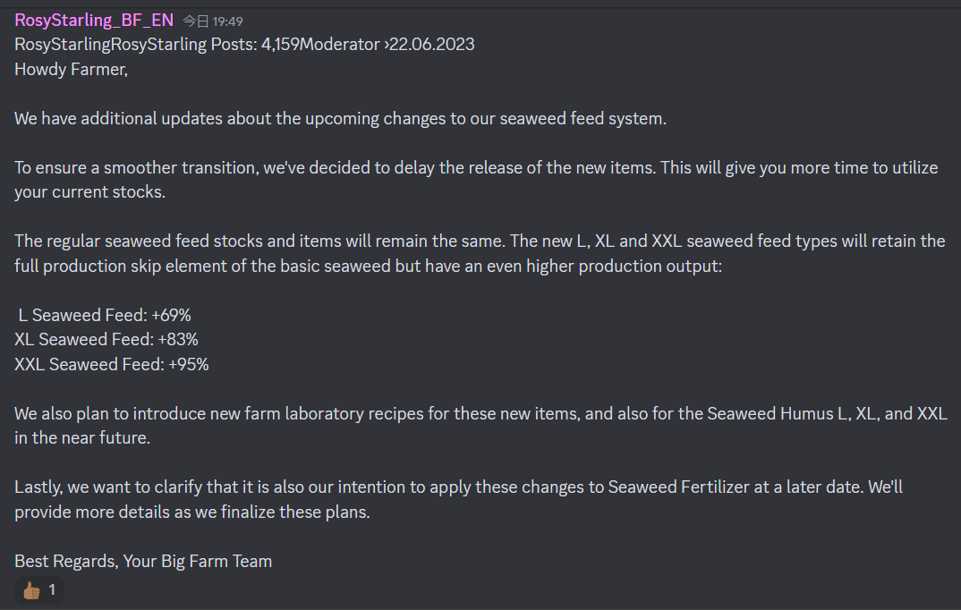Click the XXL Seaweed Feed: +95% line
961x610 pixels.
coord(112,364)
